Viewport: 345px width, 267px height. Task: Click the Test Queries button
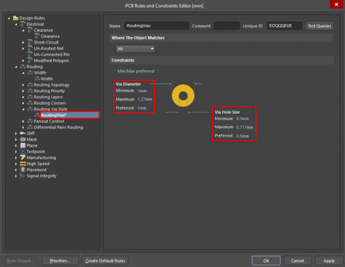click(x=319, y=26)
